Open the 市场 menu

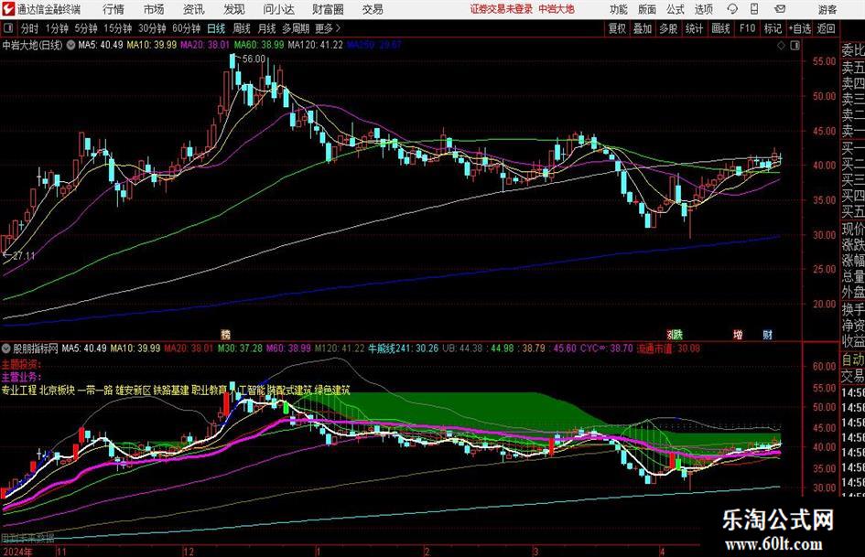click(154, 9)
